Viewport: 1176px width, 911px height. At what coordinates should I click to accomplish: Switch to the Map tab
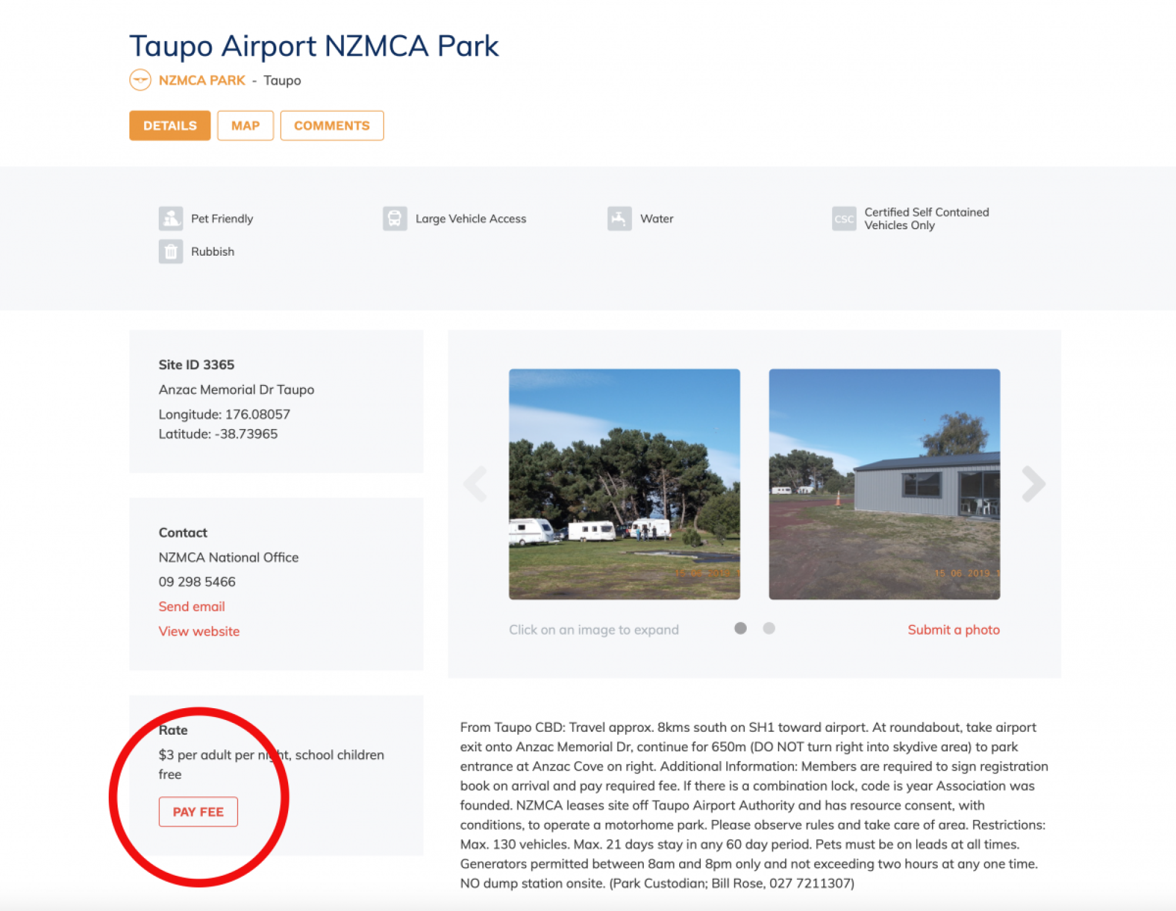coord(245,125)
